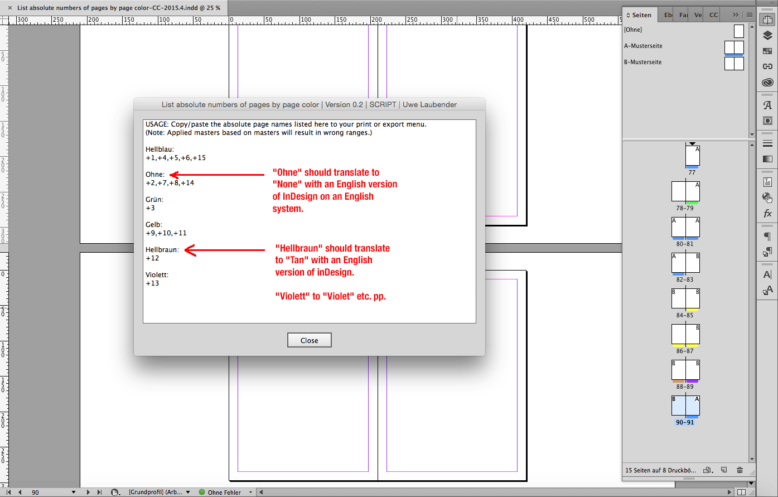
Task: Open the Text Frame Options panel icon
Action: [x=767, y=182]
